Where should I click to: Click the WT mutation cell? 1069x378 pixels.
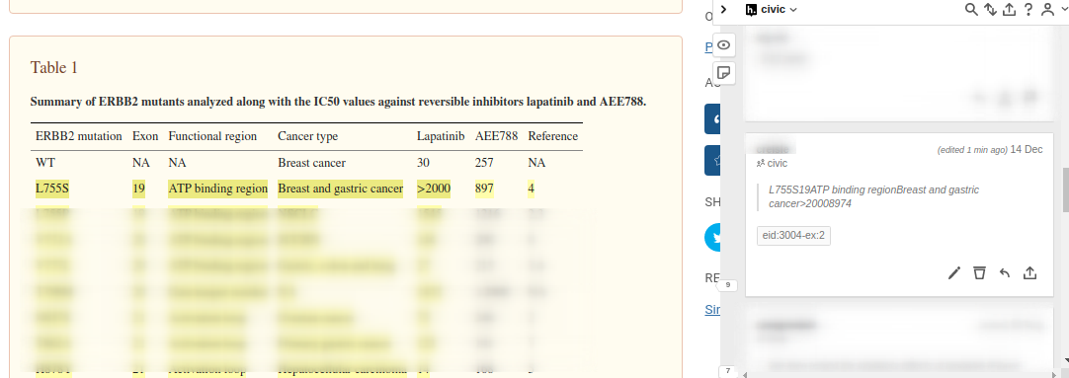coord(44,164)
